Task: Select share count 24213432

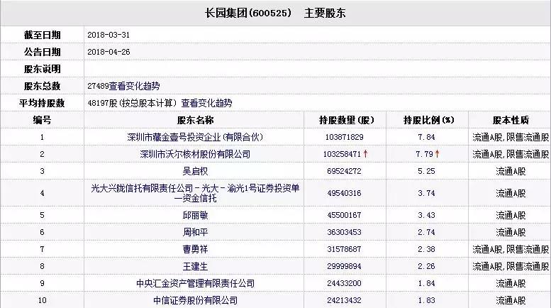Action: (x=345, y=300)
